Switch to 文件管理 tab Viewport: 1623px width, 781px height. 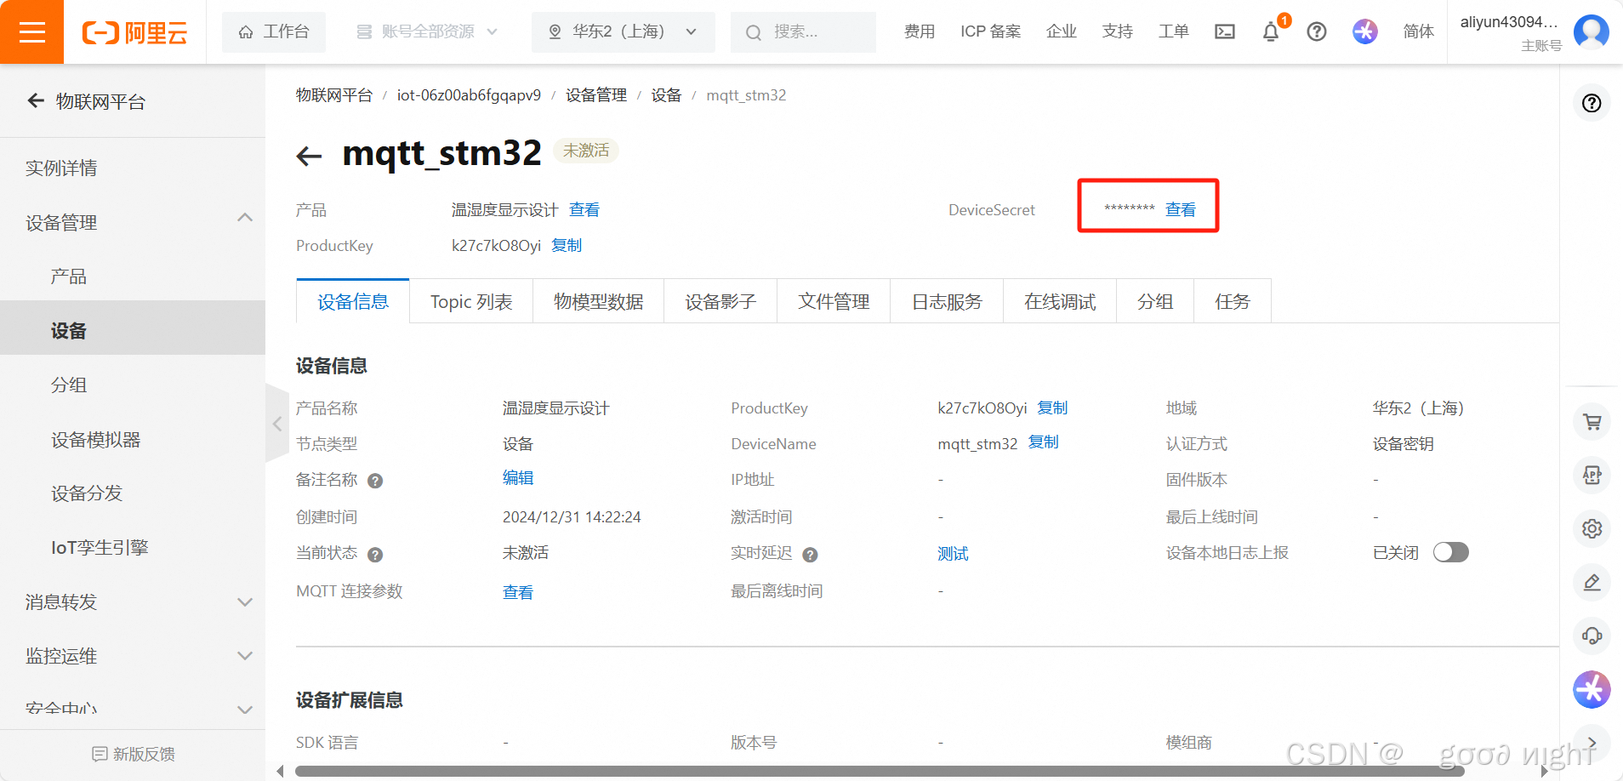click(x=834, y=301)
